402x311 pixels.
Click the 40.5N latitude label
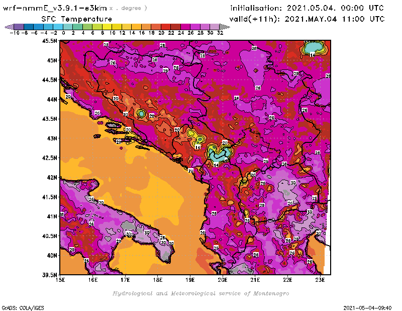49,236
